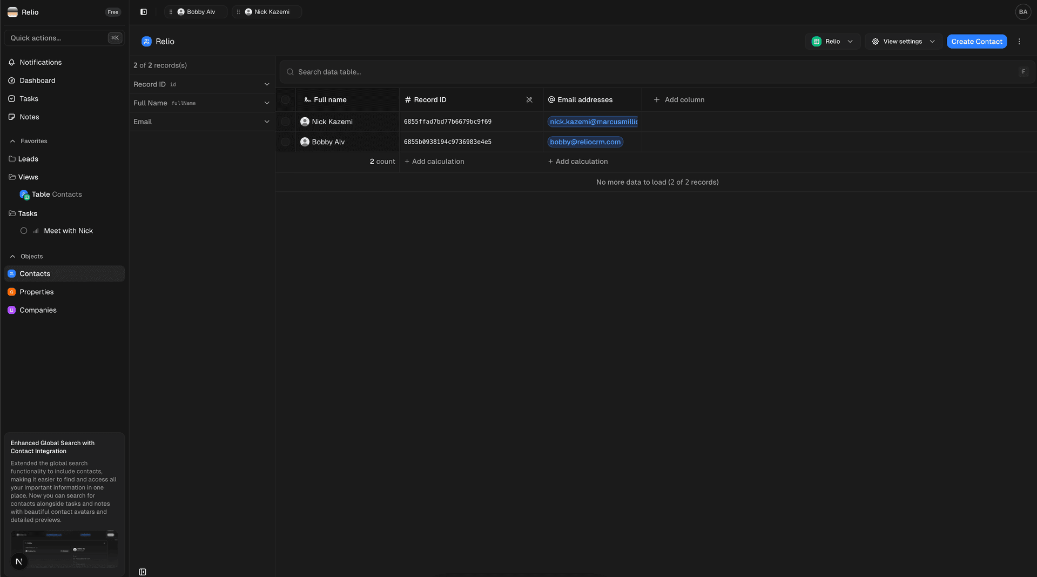Open Leads under Favorites

click(29, 159)
